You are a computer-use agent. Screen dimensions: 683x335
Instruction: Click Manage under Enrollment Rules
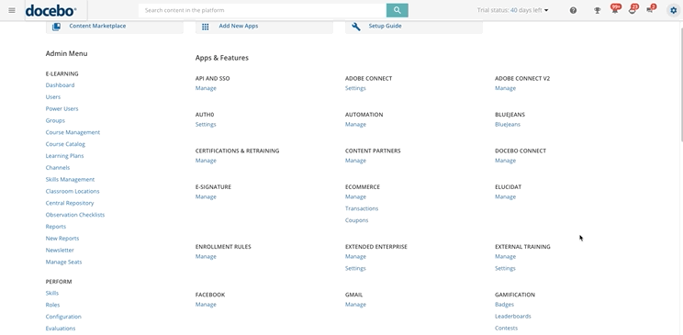pos(206,256)
